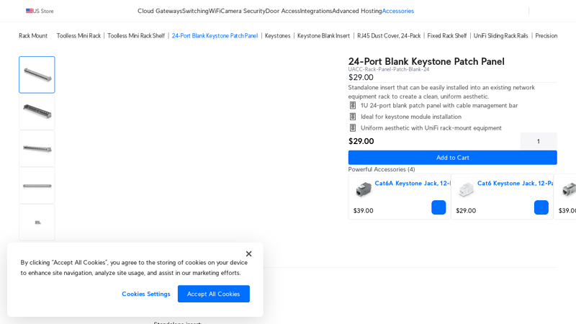Select the first product thumbnail
576x324 pixels.
pos(37,75)
